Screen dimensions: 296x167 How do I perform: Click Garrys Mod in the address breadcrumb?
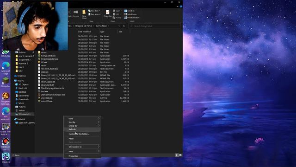point(101,26)
